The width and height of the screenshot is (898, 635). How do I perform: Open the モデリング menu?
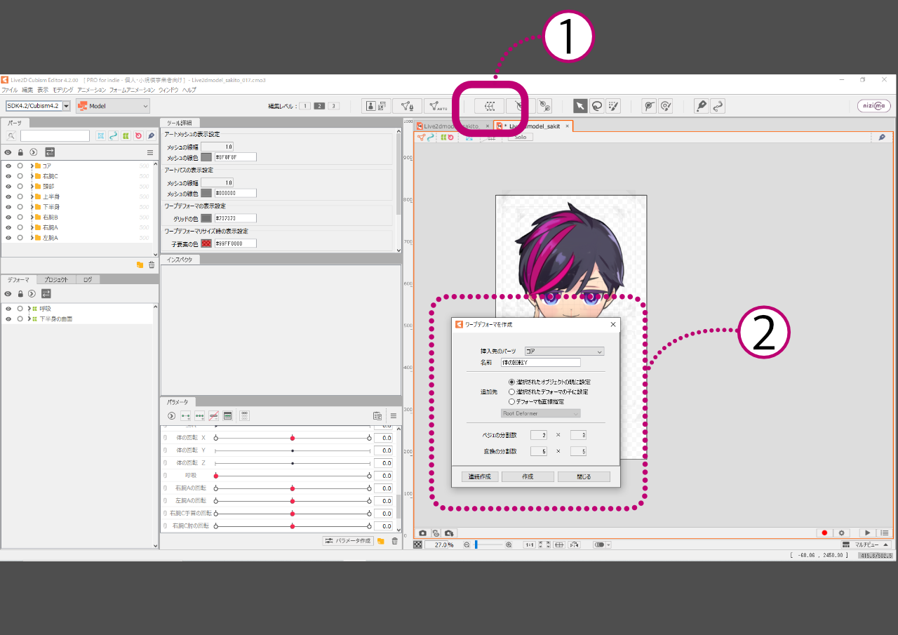tap(62, 90)
